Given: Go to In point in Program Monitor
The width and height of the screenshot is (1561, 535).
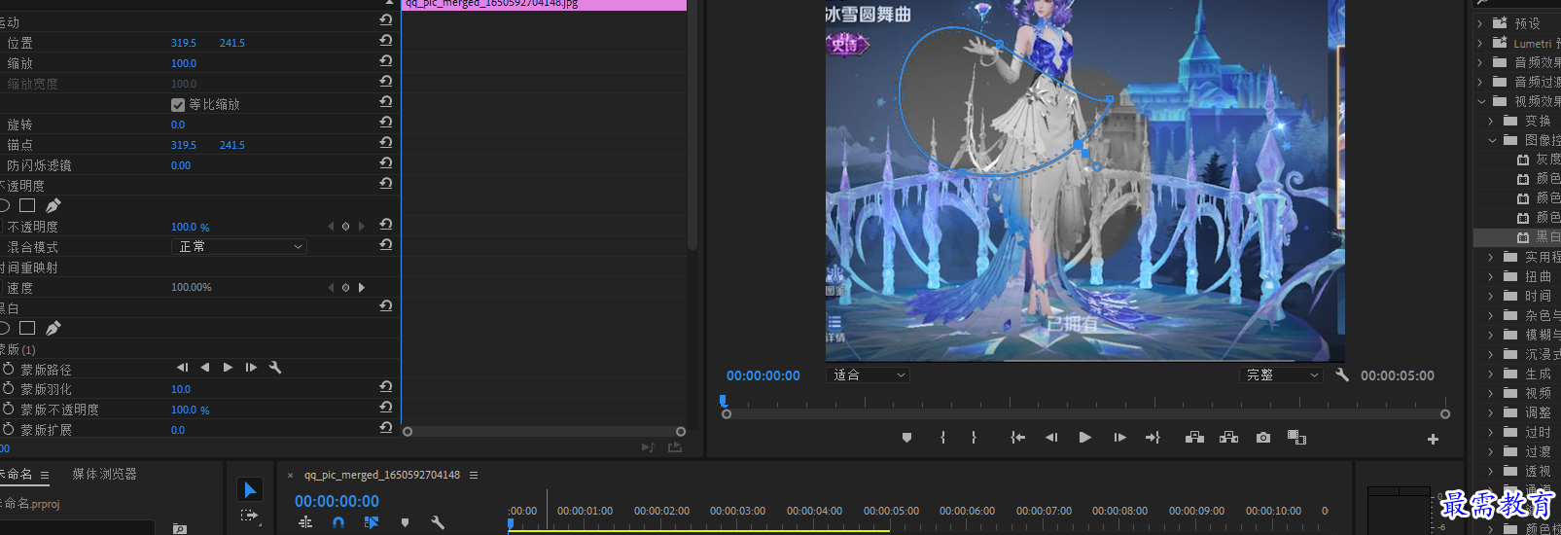Looking at the screenshot, I should click(x=1017, y=438).
